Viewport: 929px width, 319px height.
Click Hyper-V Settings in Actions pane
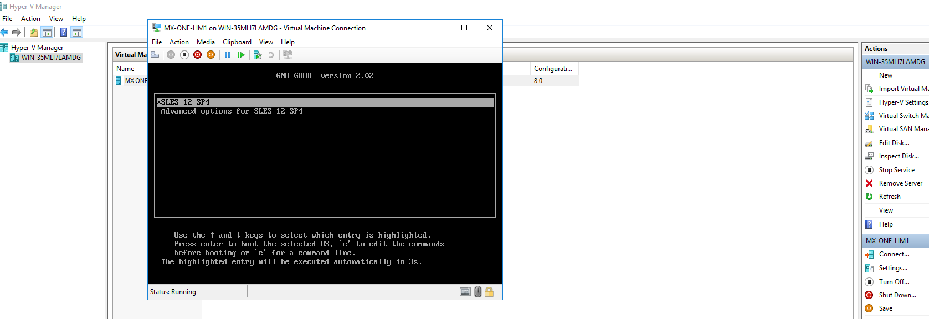(x=903, y=102)
